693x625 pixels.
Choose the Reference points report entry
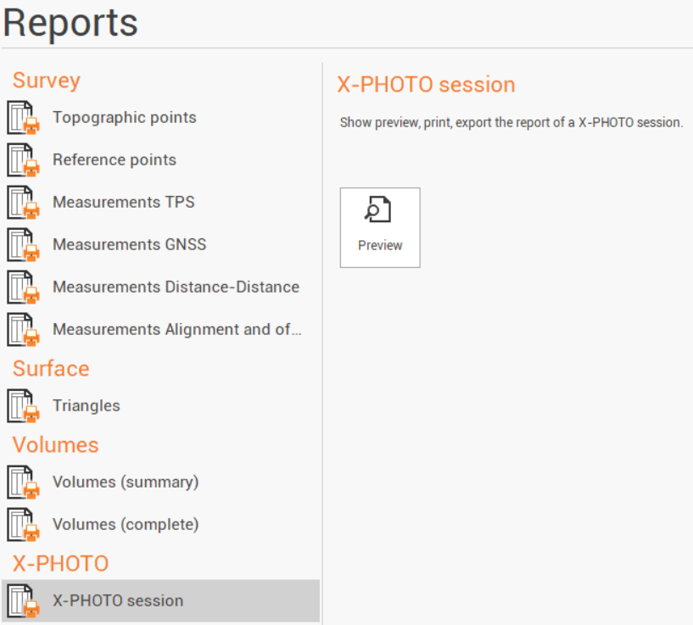coord(115,159)
